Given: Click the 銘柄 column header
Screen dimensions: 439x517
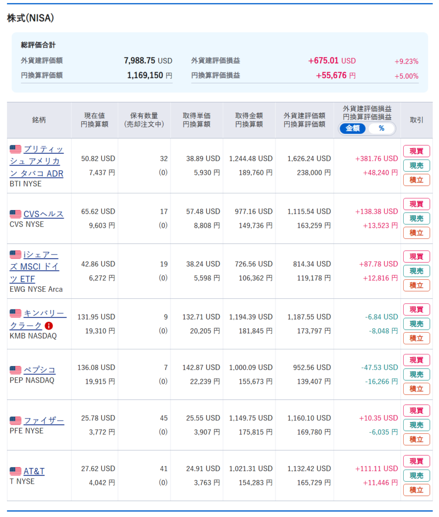Looking at the screenshot, I should [x=39, y=120].
